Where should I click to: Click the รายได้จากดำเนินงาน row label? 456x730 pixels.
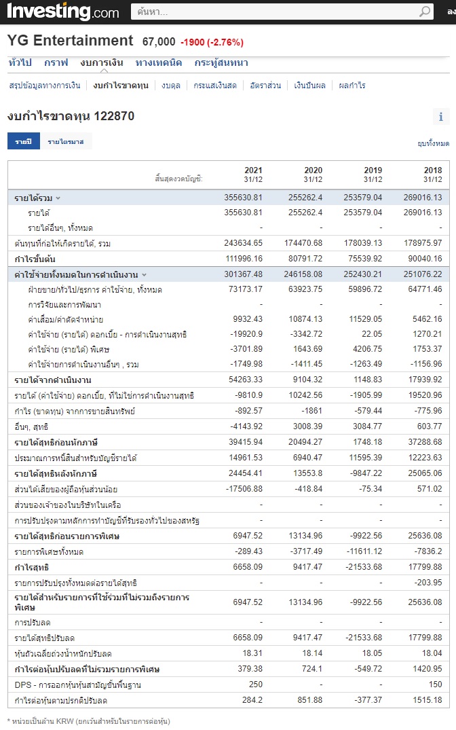click(x=52, y=380)
